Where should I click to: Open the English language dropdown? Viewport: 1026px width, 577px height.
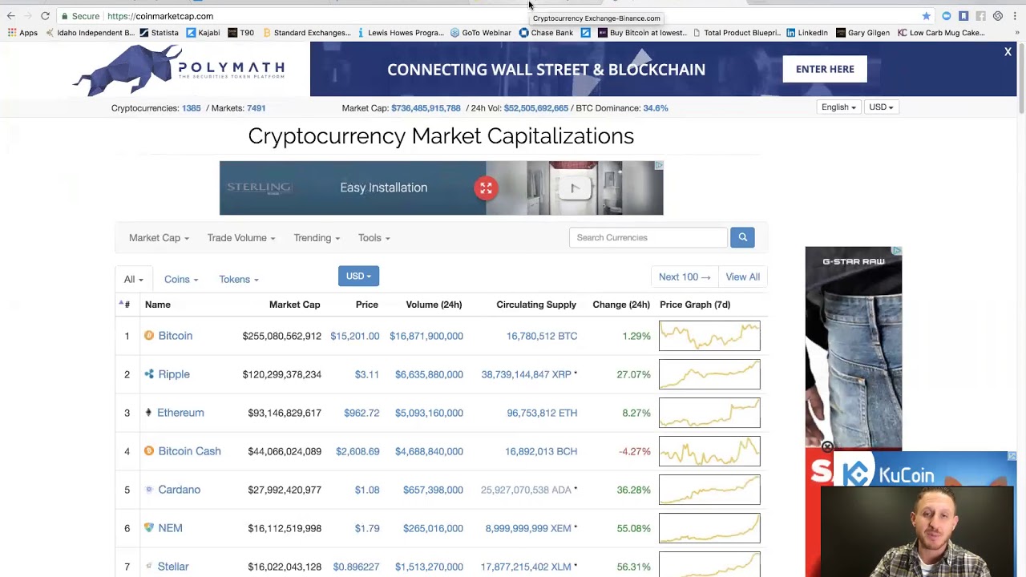[838, 107]
